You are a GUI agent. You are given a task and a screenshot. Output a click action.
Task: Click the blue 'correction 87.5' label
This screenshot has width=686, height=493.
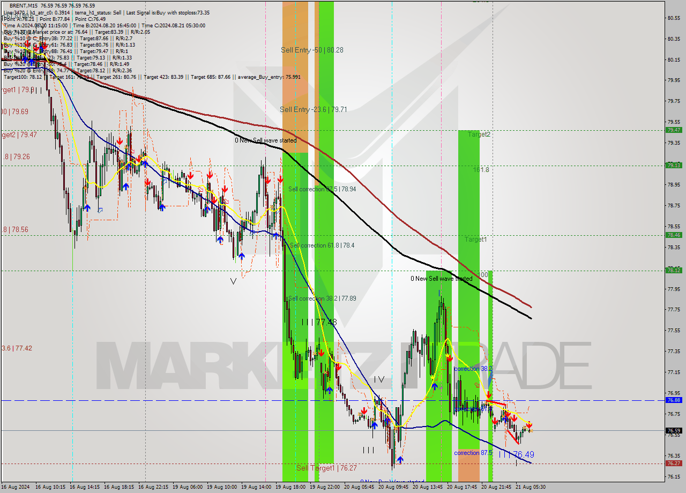pos(473,453)
